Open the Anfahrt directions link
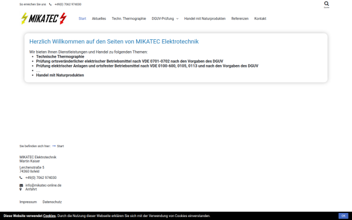The image size is (352, 220). pos(31,189)
